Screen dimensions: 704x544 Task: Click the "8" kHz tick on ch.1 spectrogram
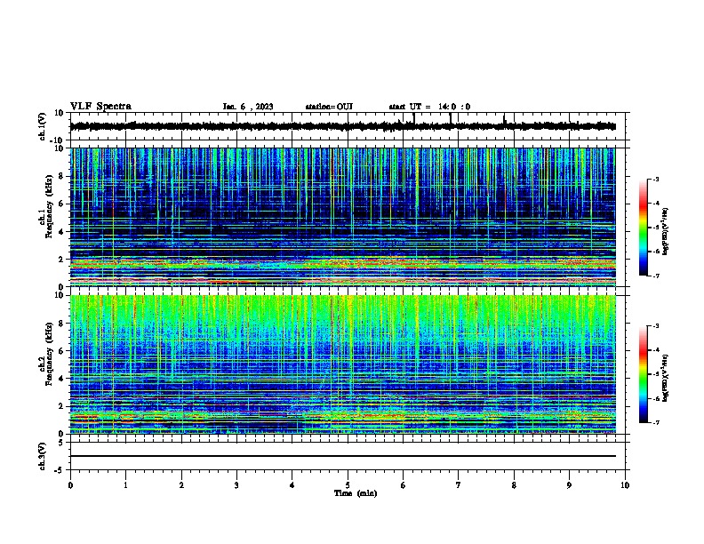[x=61, y=176]
